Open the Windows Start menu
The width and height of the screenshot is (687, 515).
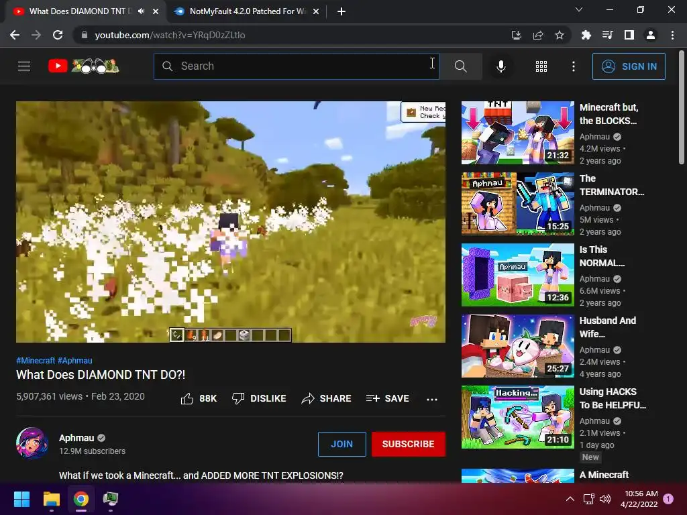pyautogui.click(x=21, y=499)
